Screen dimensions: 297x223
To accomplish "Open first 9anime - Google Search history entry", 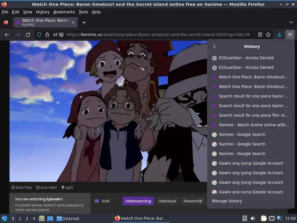I will click(251, 134).
